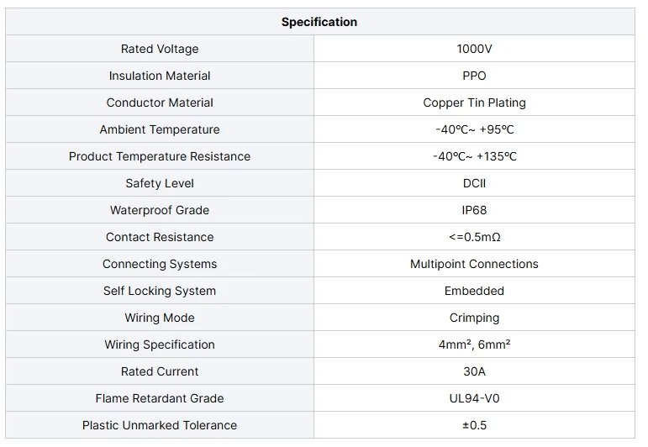Select the -40℃~ +135℃ value cell
The image size is (648, 447).
(x=474, y=156)
